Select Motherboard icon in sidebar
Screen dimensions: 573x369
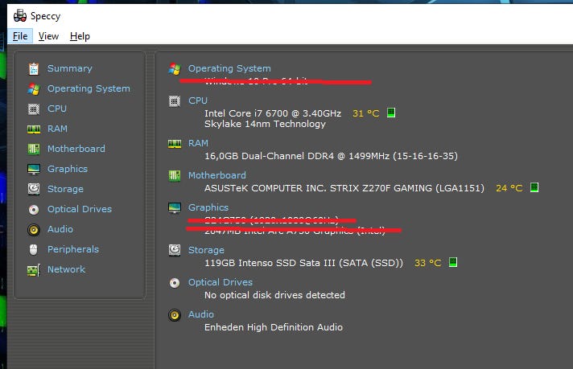(x=34, y=149)
